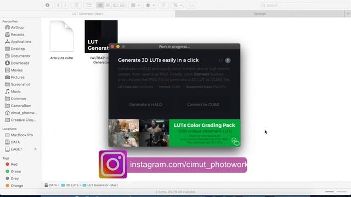Click DATA in the path bar
This screenshot has width=351, height=197.
pyautogui.click(x=51, y=185)
